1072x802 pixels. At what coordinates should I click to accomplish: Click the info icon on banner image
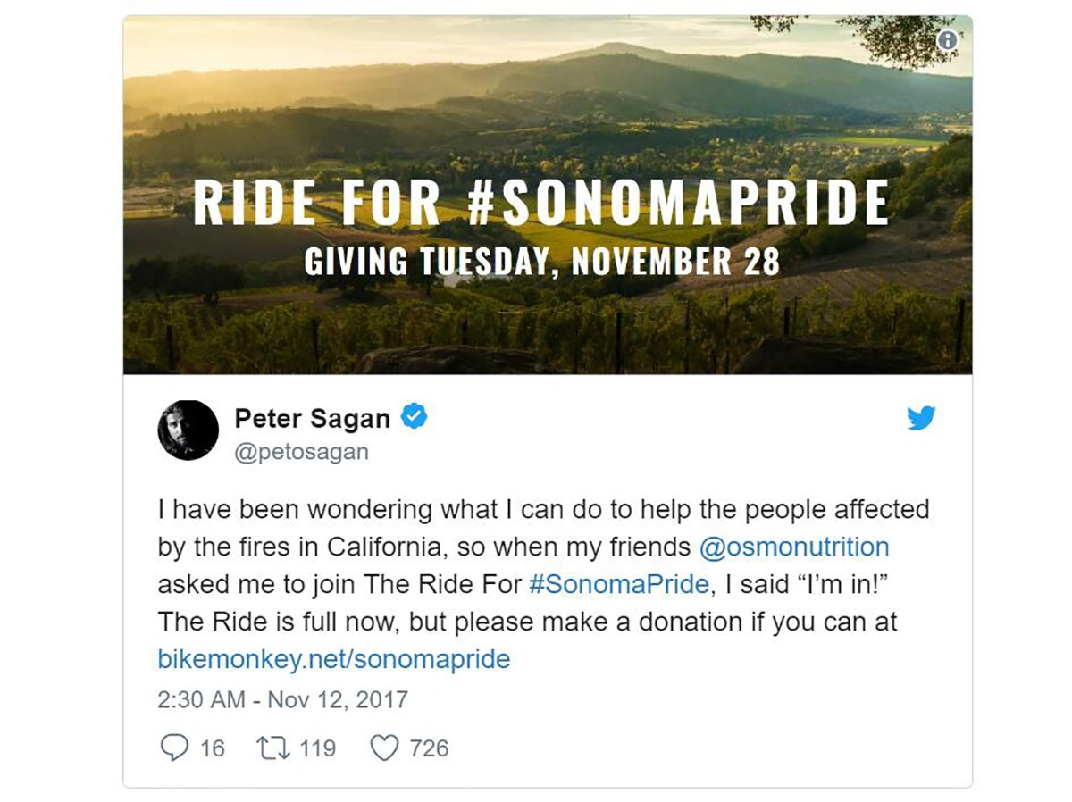[x=948, y=40]
